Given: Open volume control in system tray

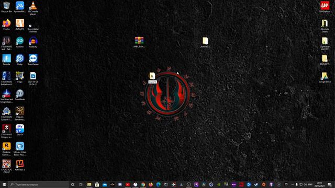Looking at the screenshot, I should pos(305,184).
